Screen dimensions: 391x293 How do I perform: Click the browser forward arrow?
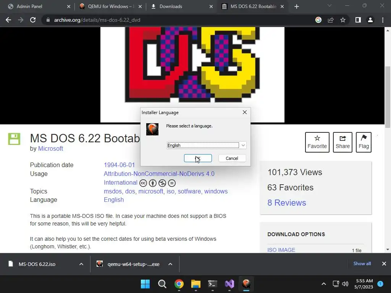click(x=21, y=20)
